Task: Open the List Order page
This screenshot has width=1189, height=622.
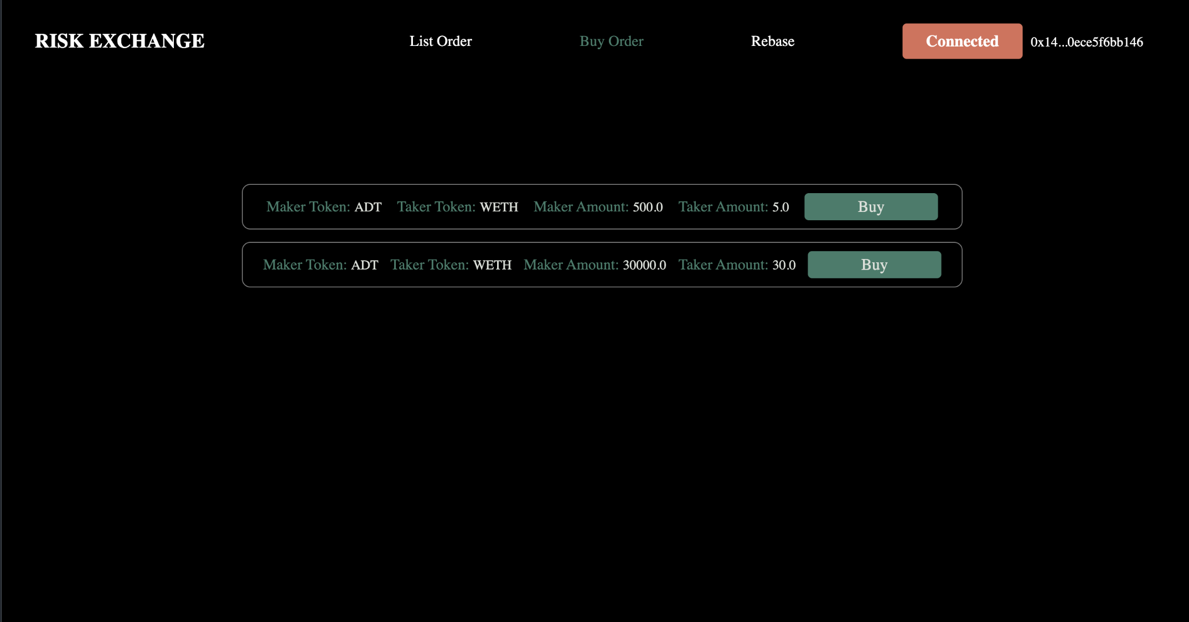Action: tap(440, 42)
